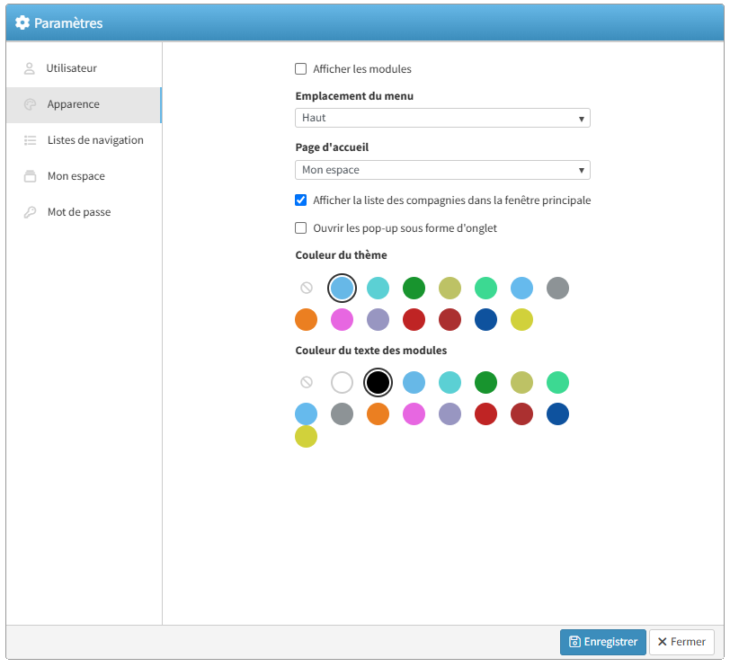Select orange module text color
The width and height of the screenshot is (730, 667).
point(378,414)
